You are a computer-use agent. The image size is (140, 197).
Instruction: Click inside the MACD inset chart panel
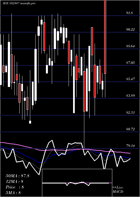[77, 183]
